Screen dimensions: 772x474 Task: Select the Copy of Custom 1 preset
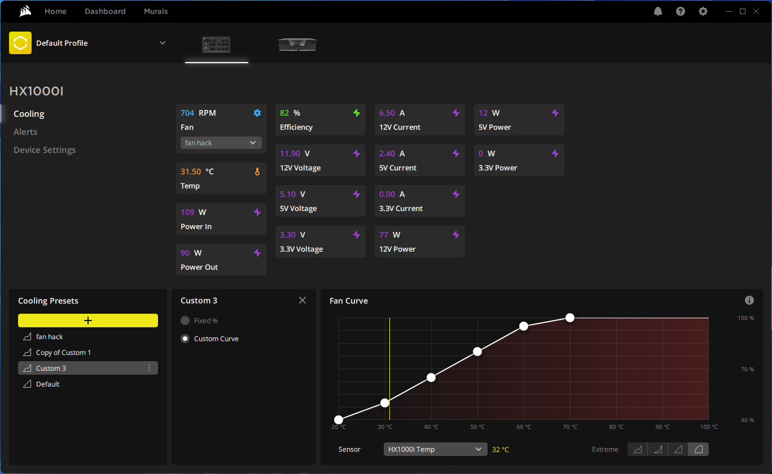click(88, 353)
